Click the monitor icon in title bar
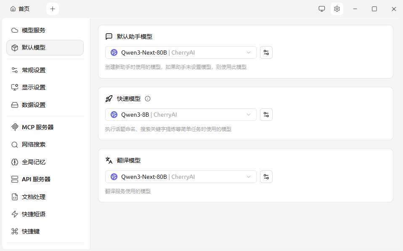403x251 pixels. [322, 9]
